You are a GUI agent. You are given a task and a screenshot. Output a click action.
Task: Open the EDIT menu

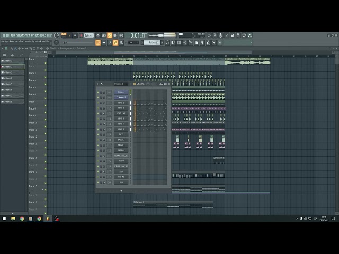coord(8,35)
